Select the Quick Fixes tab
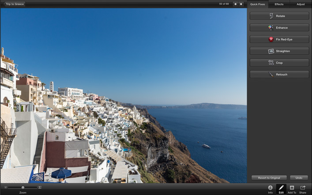 (x=257, y=4)
